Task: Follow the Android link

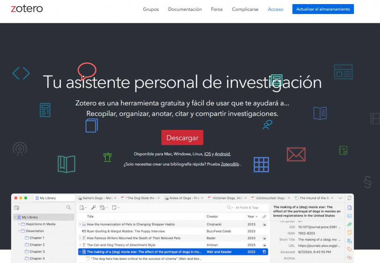Action: (x=223, y=154)
